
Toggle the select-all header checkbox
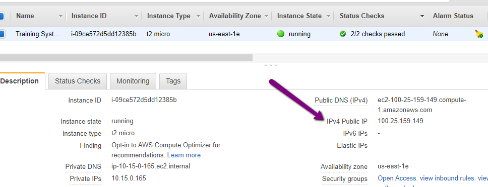click(x=1, y=16)
